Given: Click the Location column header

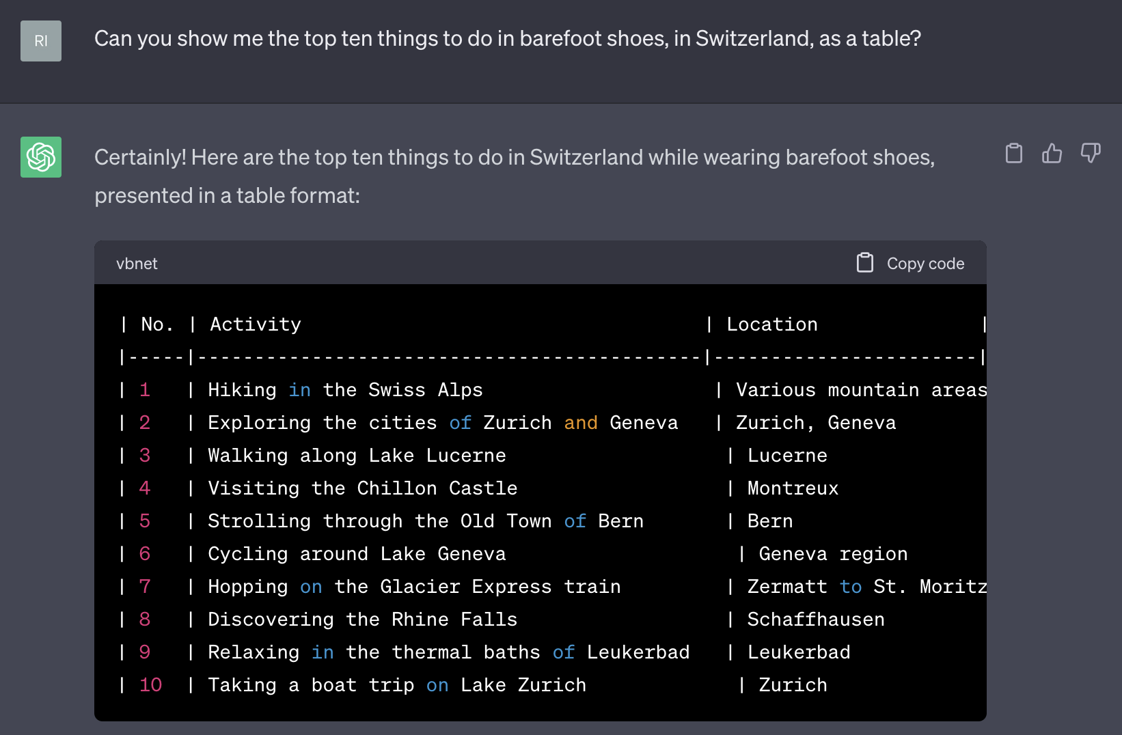Looking at the screenshot, I should pos(772,324).
